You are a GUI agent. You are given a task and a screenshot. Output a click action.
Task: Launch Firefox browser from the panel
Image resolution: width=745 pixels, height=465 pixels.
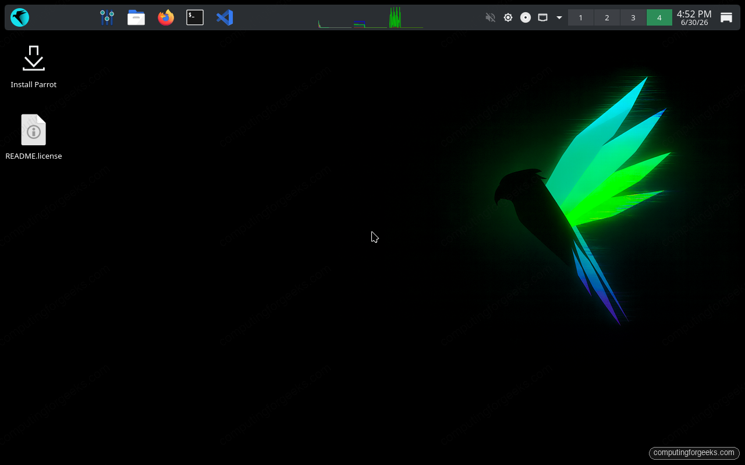tap(166, 17)
